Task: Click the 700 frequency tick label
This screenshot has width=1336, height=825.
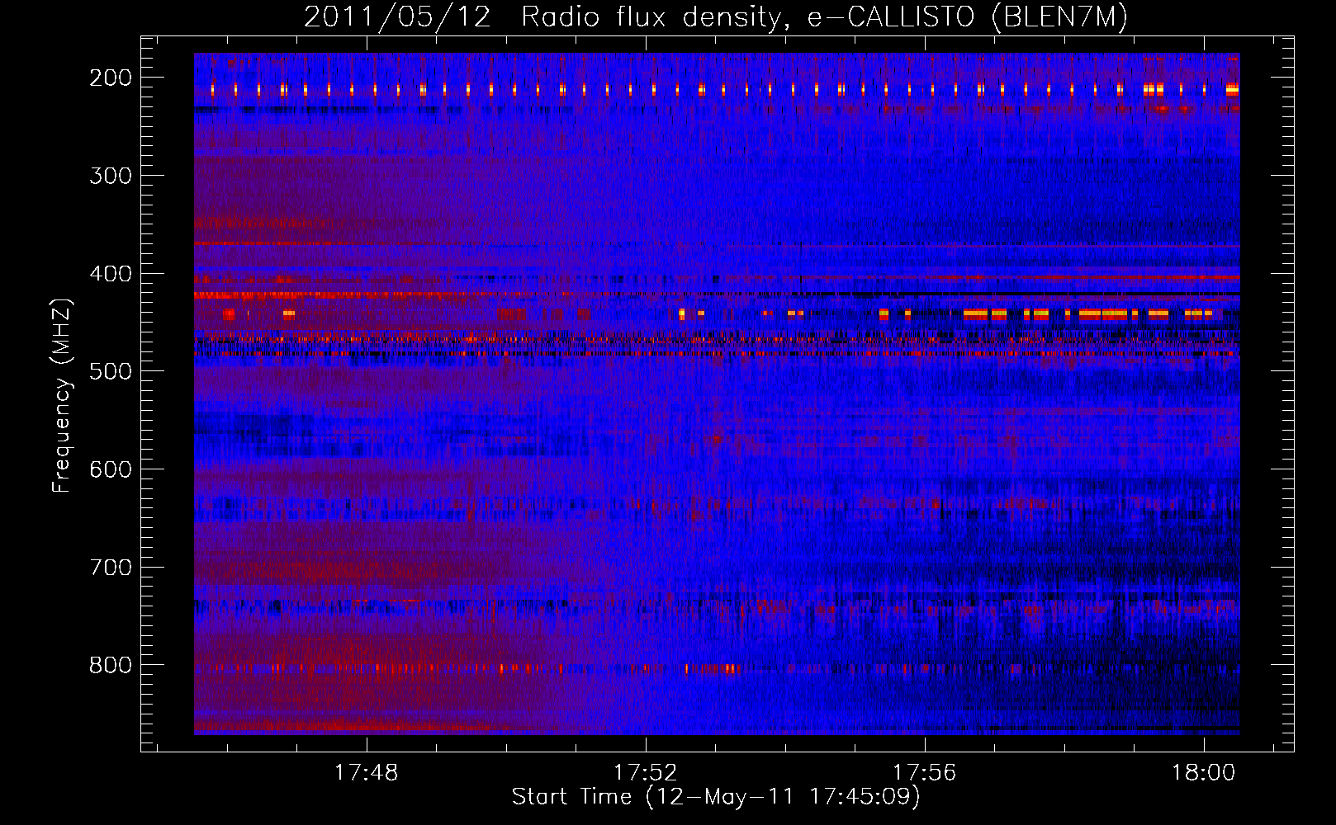Action: point(111,568)
